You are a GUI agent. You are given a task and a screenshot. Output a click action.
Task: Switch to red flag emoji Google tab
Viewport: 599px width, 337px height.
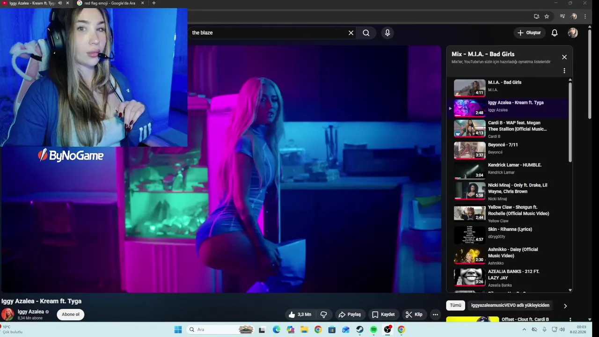pyautogui.click(x=110, y=3)
